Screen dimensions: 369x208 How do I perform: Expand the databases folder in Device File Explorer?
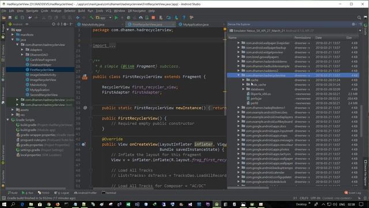(x=243, y=89)
